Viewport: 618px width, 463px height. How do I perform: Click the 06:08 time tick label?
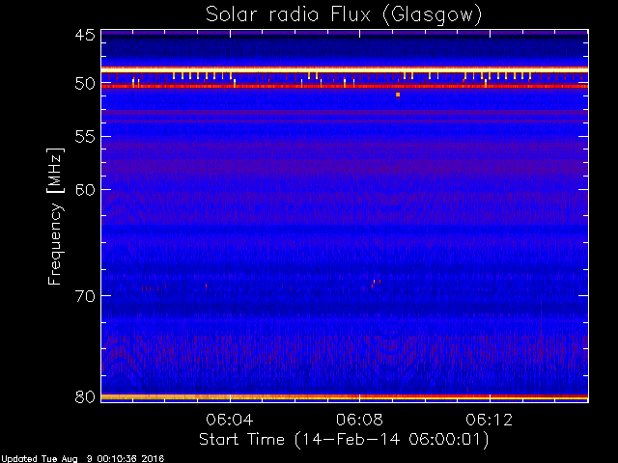(359, 420)
